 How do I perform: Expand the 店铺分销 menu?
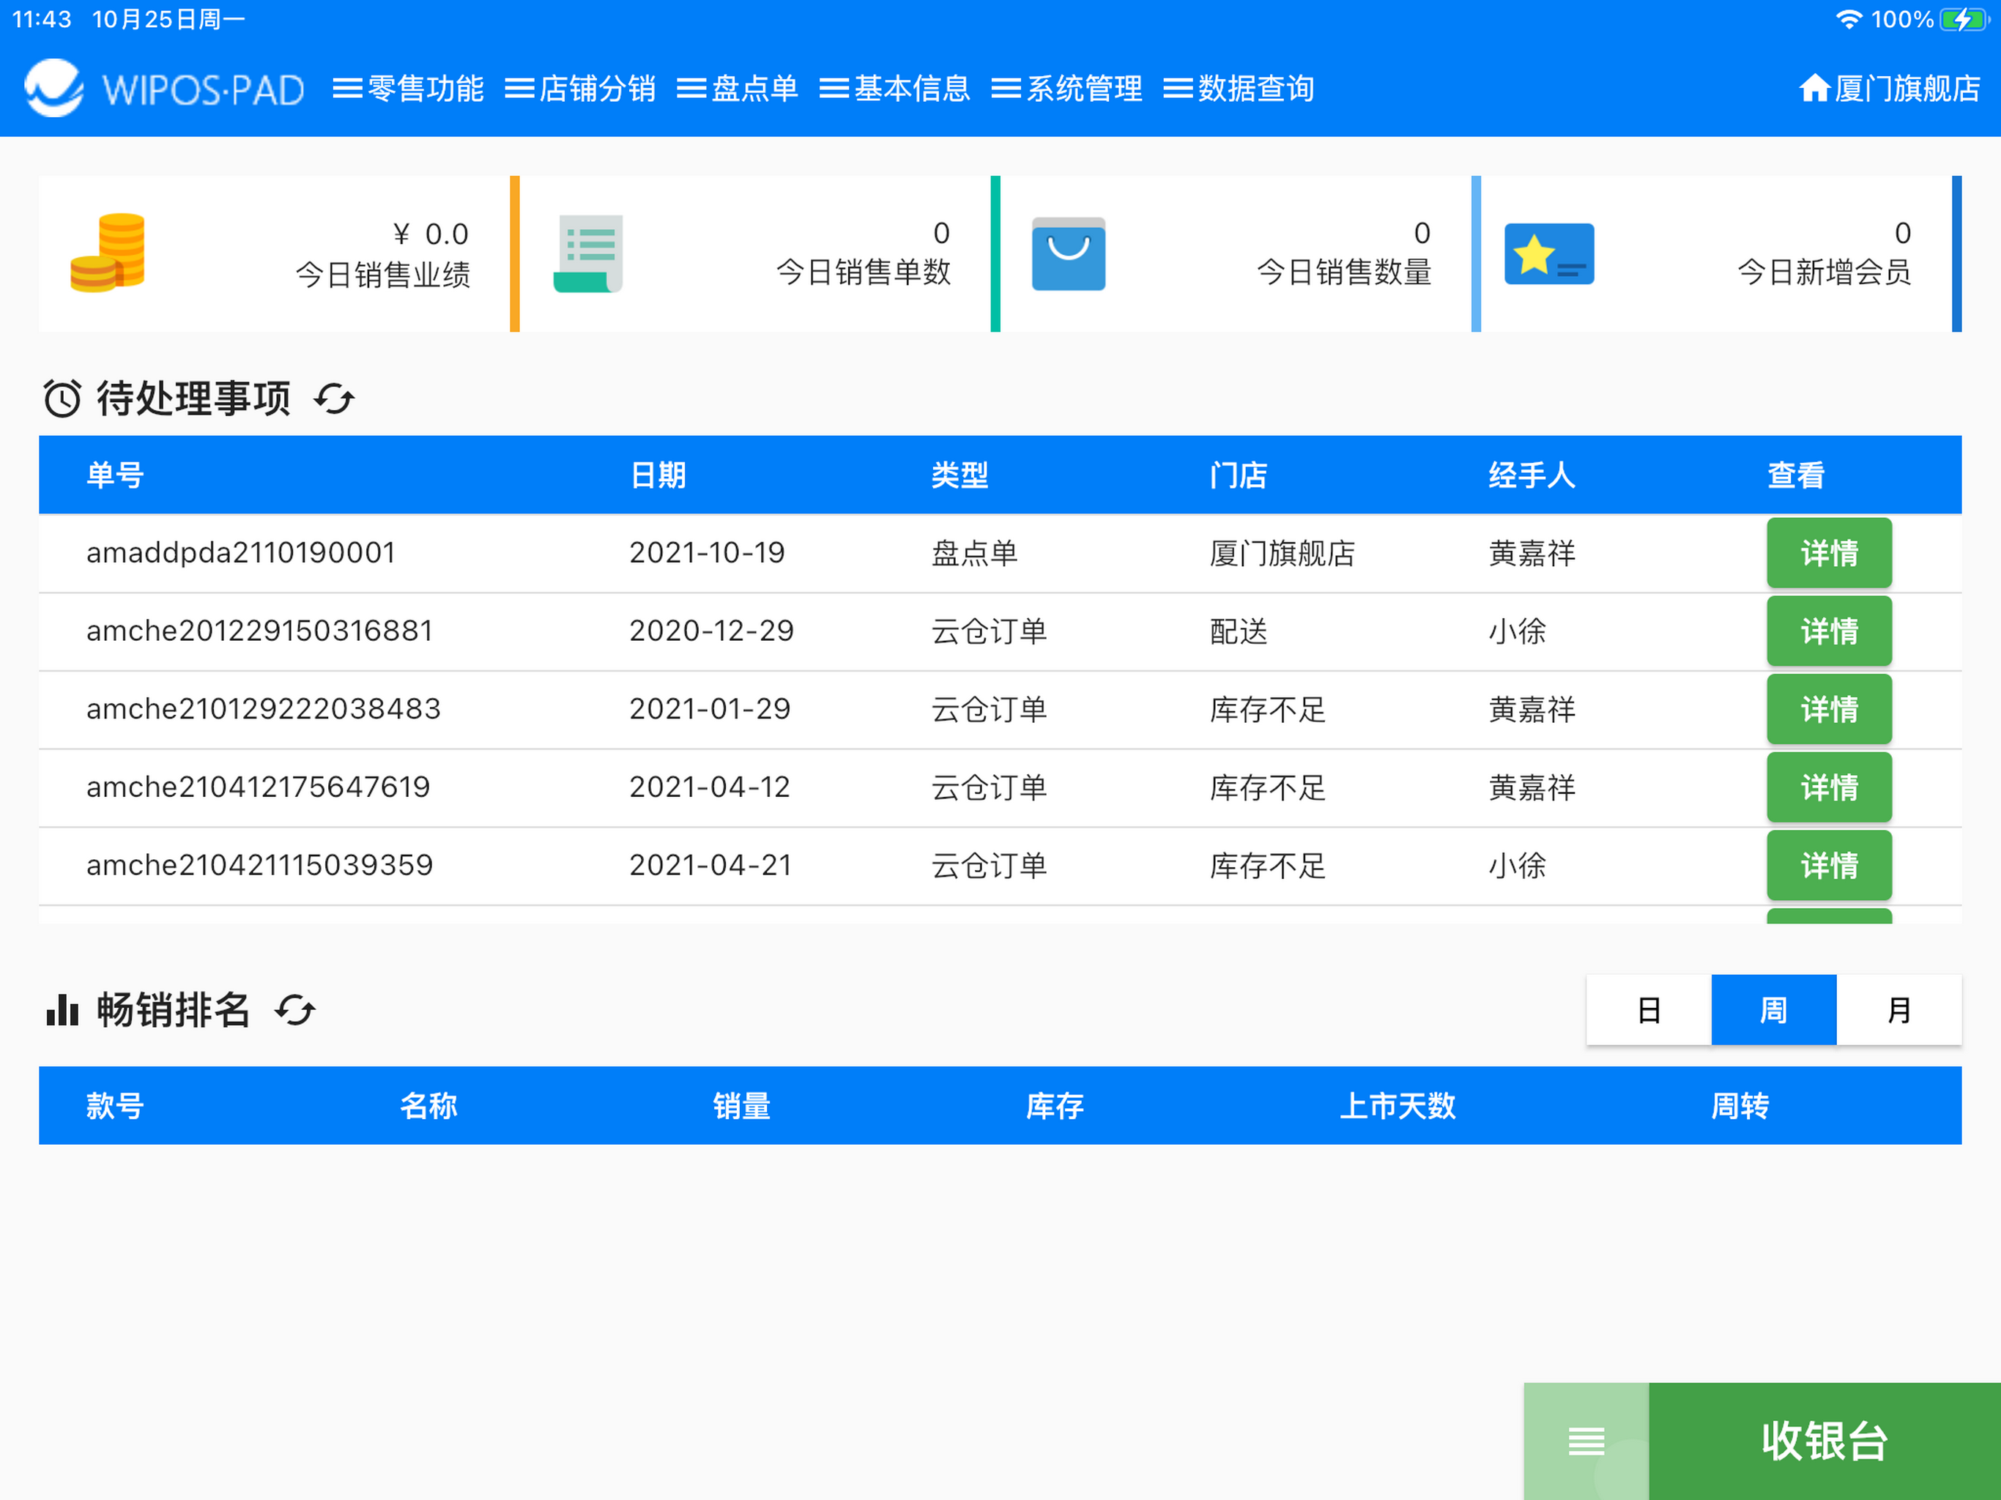point(580,89)
